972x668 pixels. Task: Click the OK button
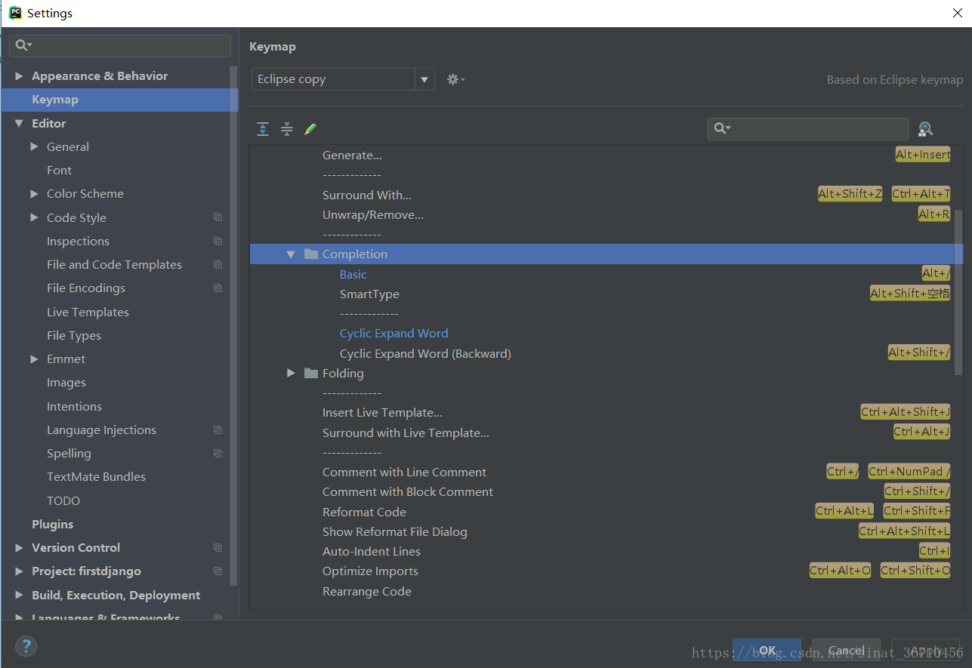coord(767,650)
